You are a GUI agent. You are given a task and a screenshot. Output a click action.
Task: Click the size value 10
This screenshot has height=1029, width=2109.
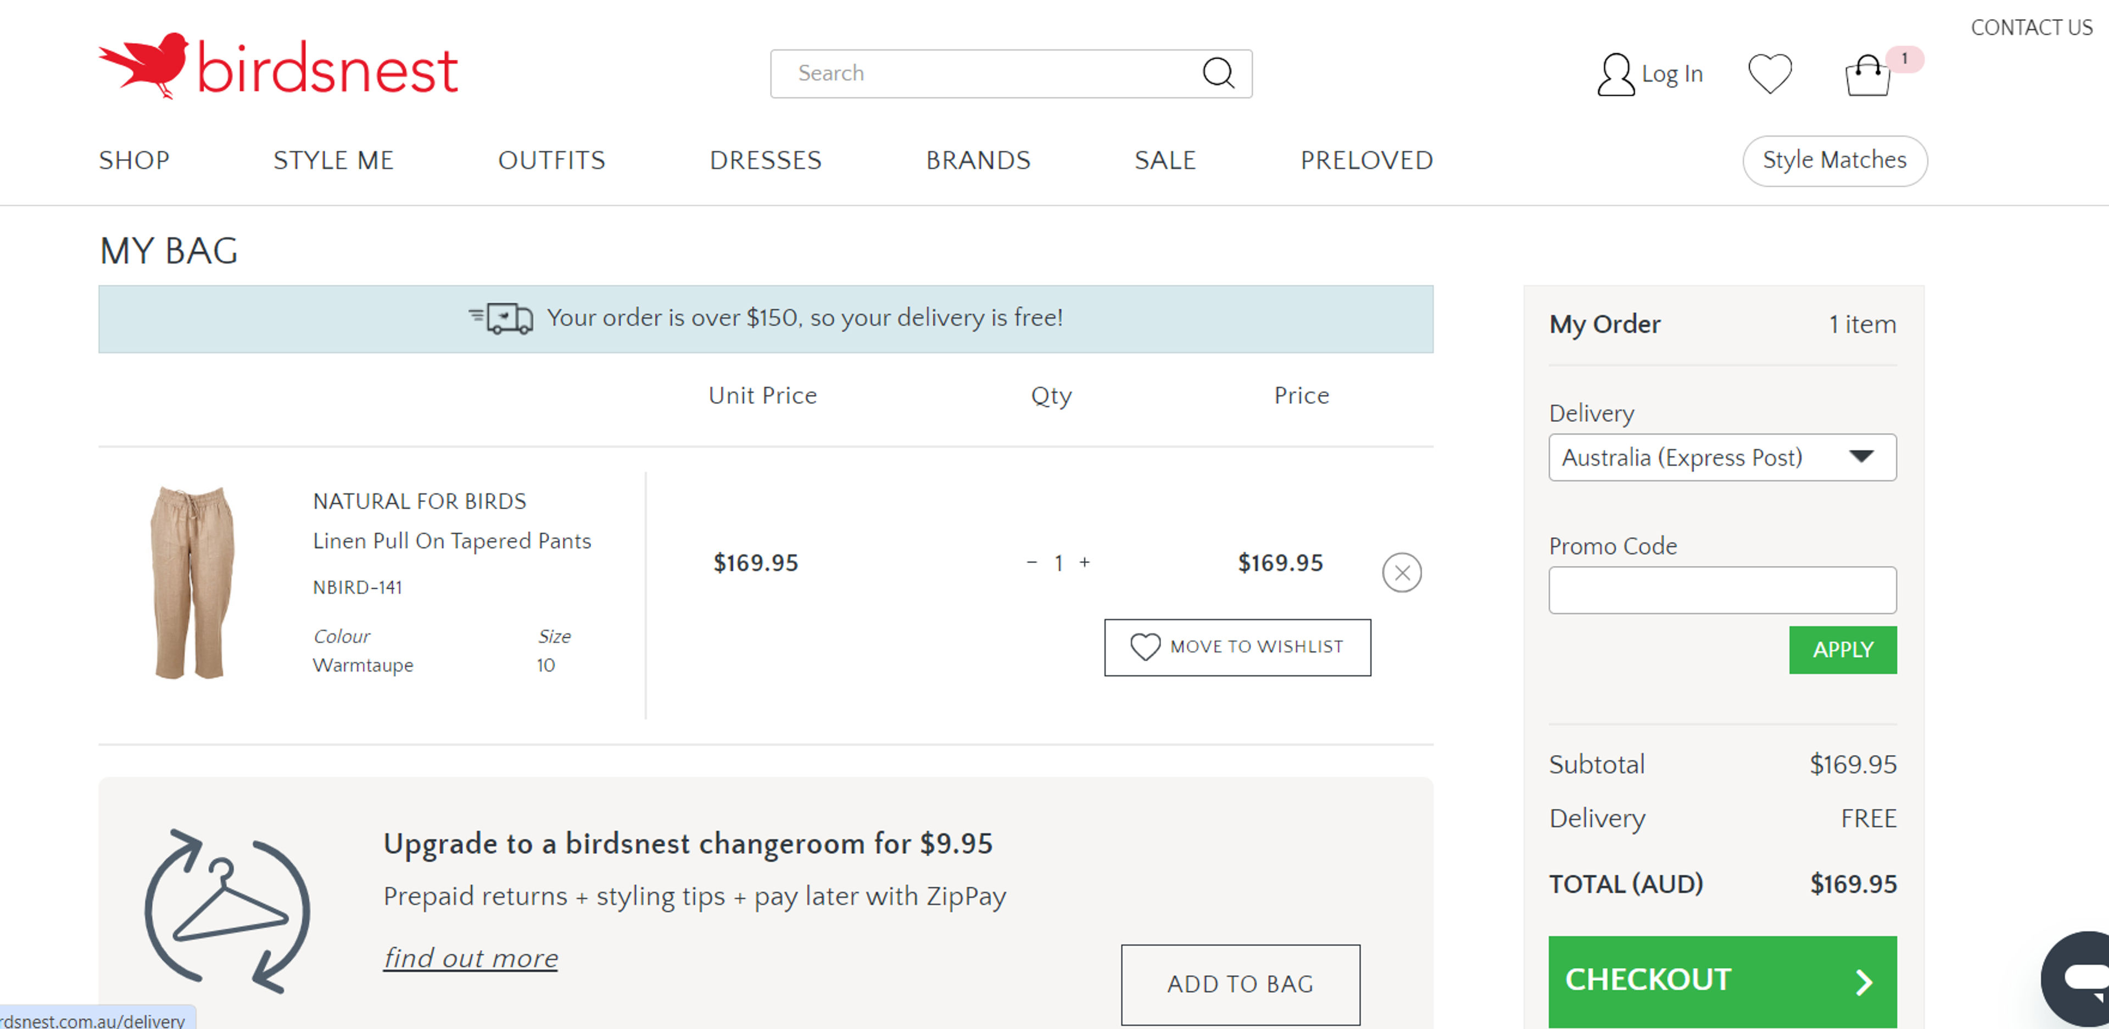click(546, 665)
